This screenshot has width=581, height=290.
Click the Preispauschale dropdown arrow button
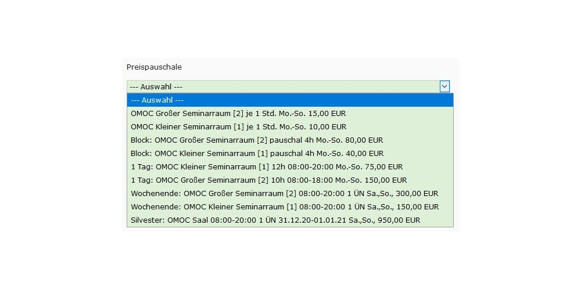[x=444, y=86]
